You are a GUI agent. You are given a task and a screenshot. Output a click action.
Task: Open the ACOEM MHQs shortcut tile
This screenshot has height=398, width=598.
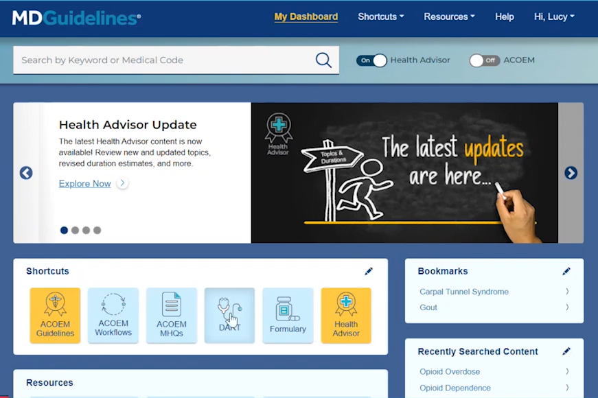172,315
